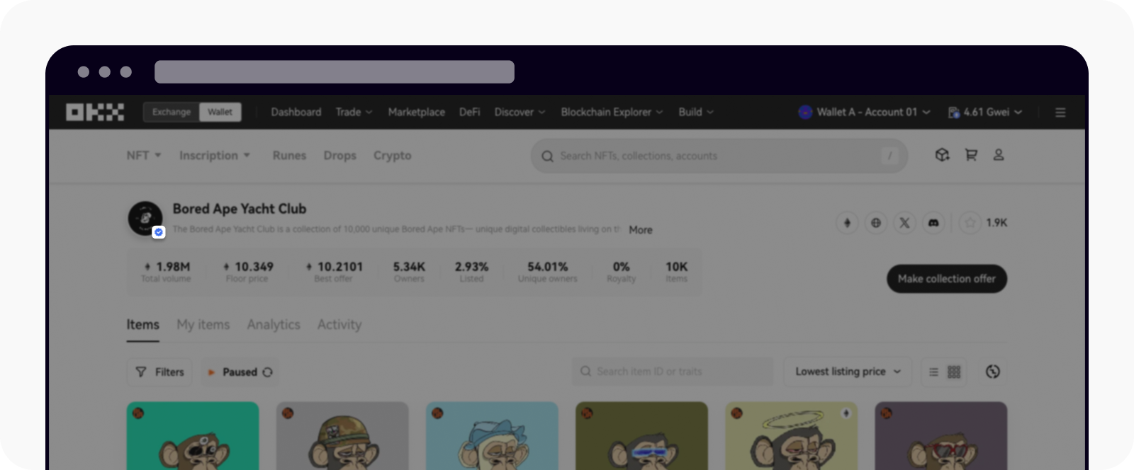Switch to Activity tab
The height and width of the screenshot is (470, 1134).
pos(339,324)
